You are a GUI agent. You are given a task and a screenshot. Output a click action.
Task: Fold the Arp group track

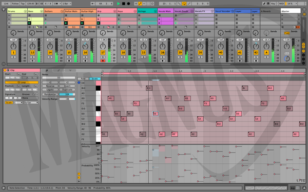pos(114,11)
